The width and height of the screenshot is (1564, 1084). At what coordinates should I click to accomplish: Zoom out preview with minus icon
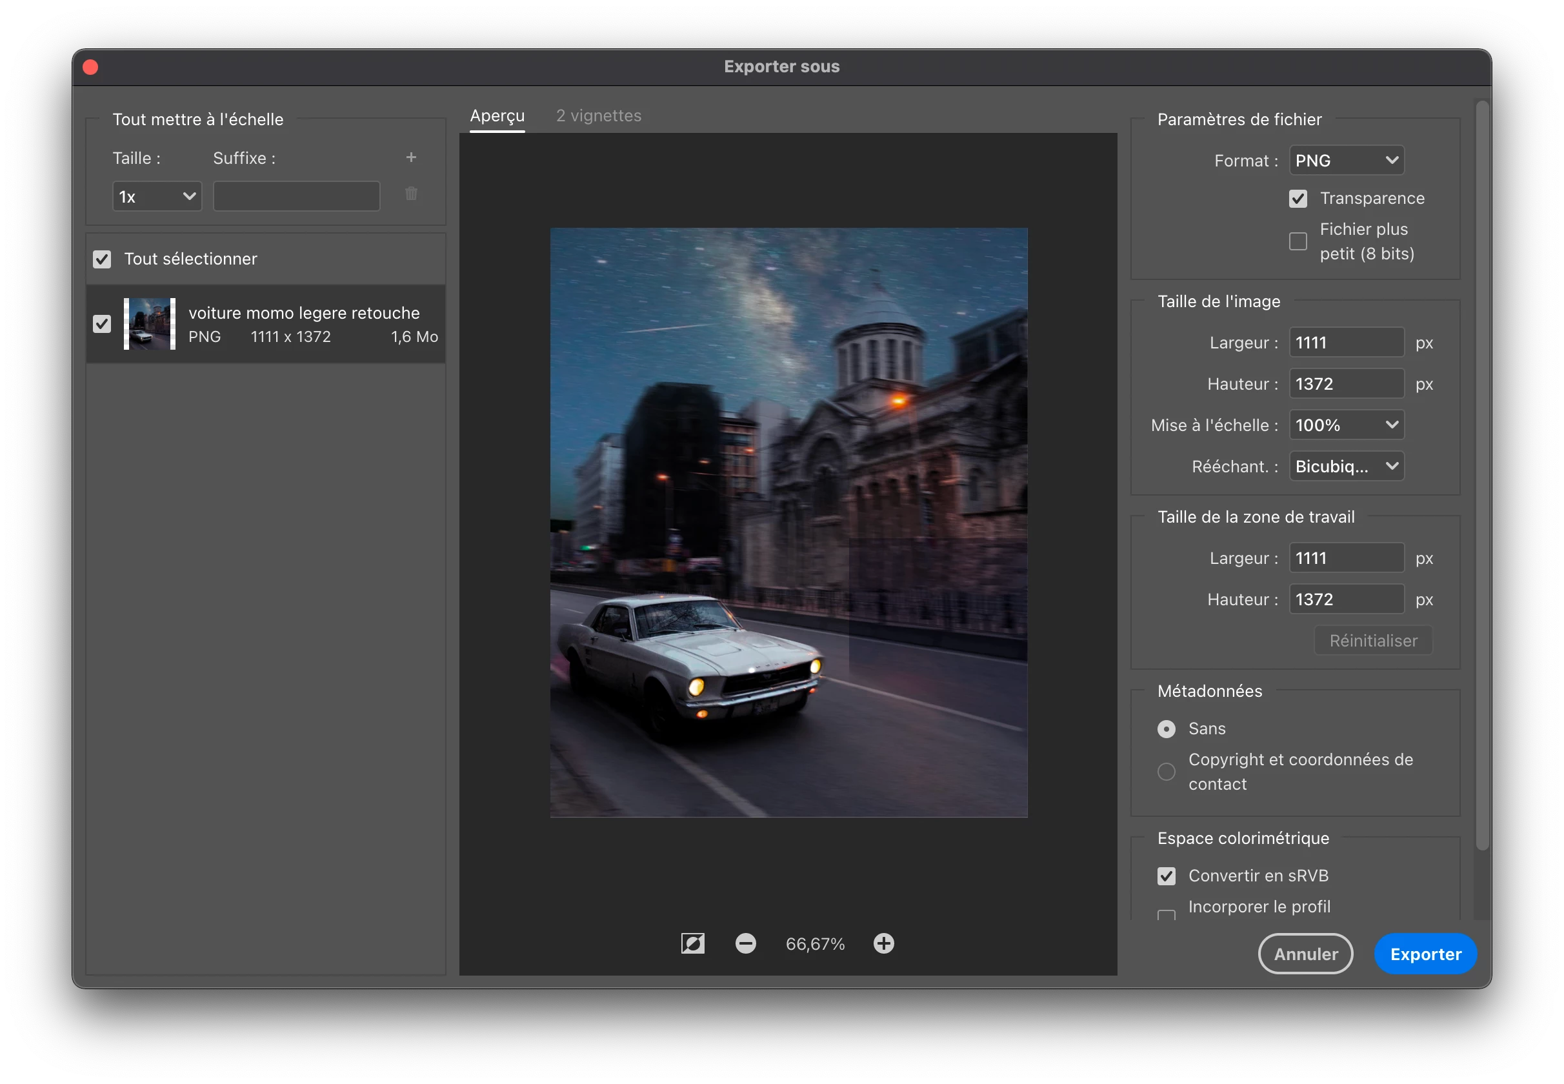click(x=745, y=943)
